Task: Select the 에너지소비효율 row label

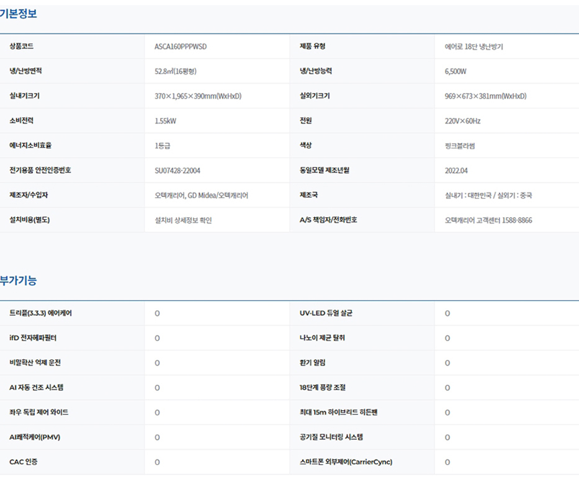Action: pos(31,146)
